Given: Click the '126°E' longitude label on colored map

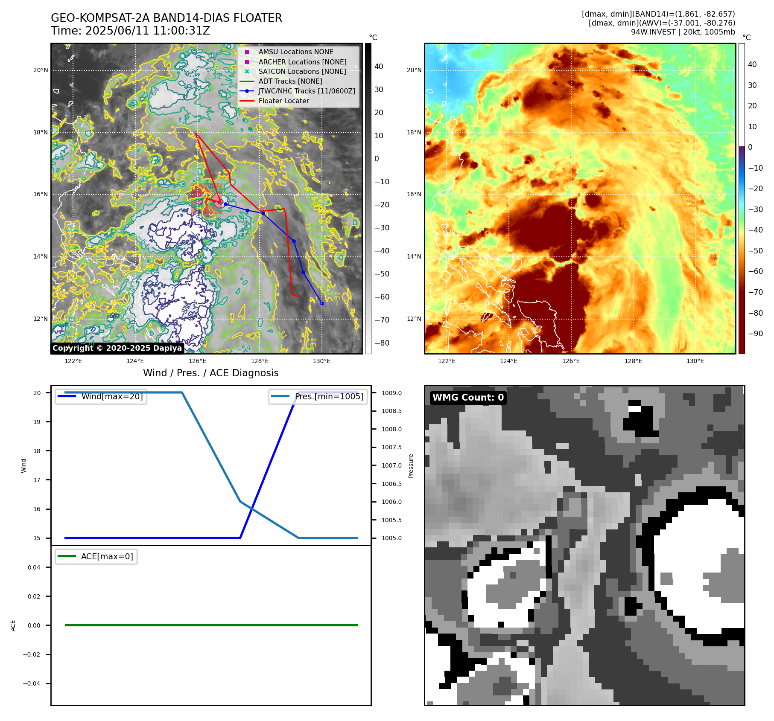Looking at the screenshot, I should coord(571,361).
